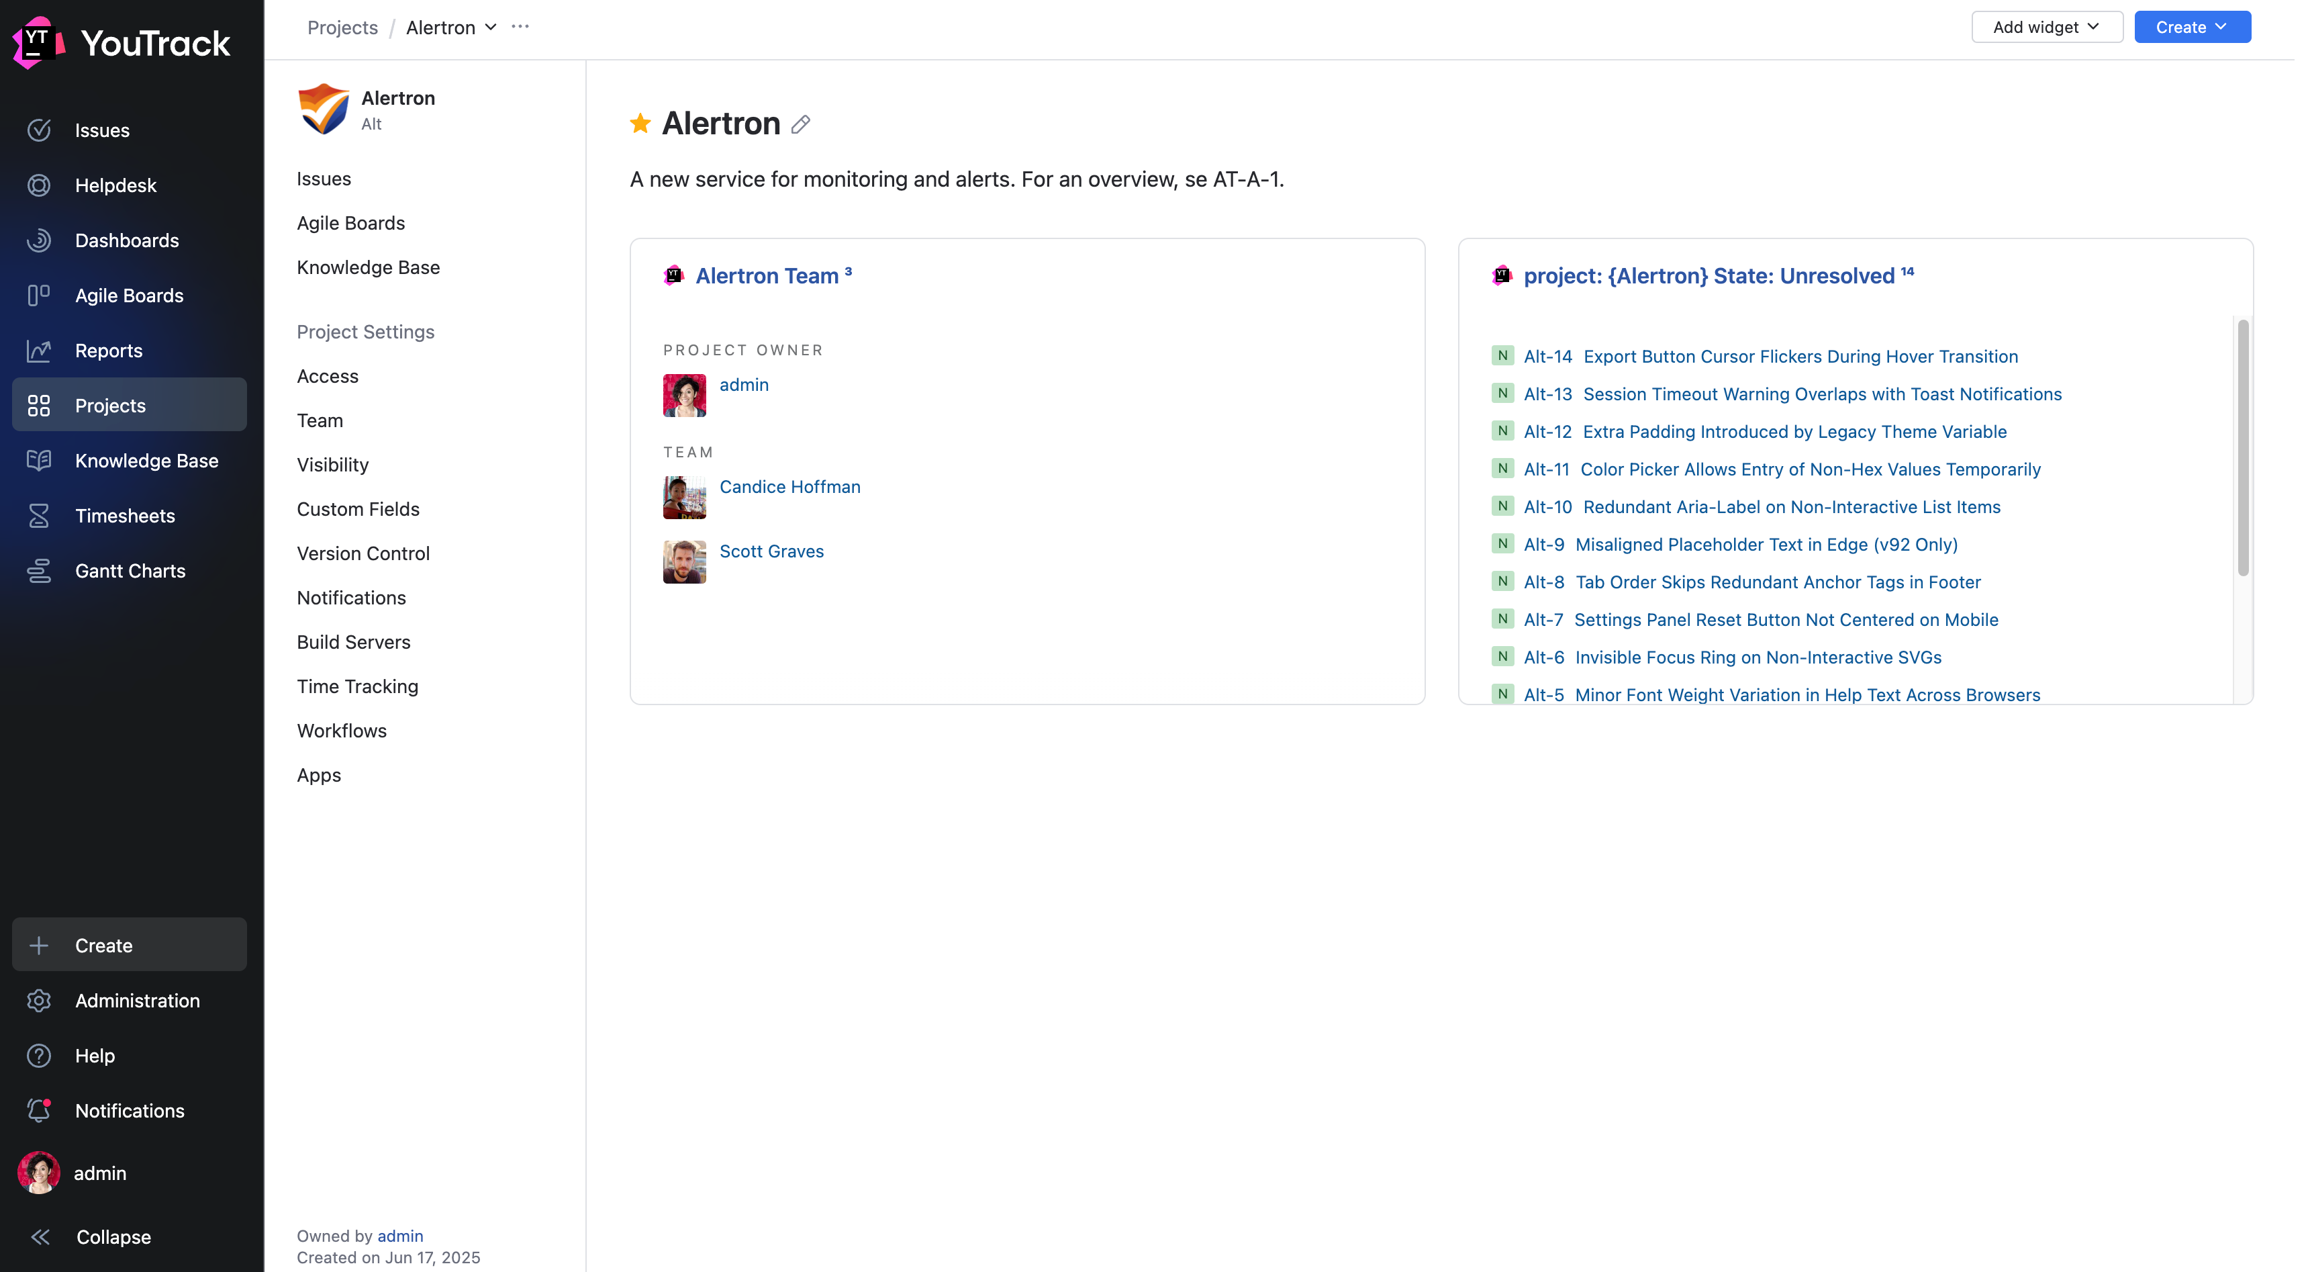Open Knowledge Base from the sidebar icon
Viewport: 2308px width, 1272px height.
pyautogui.click(x=40, y=461)
